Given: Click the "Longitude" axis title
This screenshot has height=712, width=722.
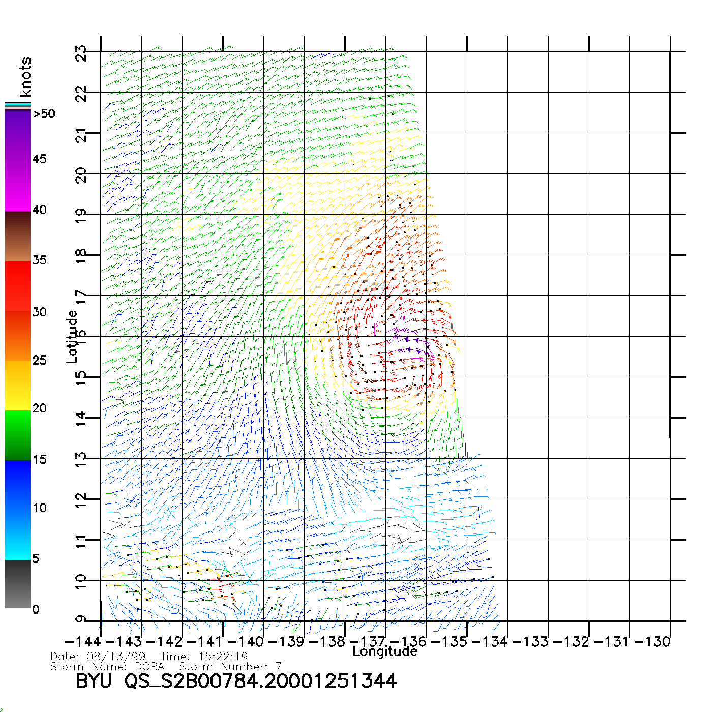Looking at the screenshot, I should click(x=385, y=651).
